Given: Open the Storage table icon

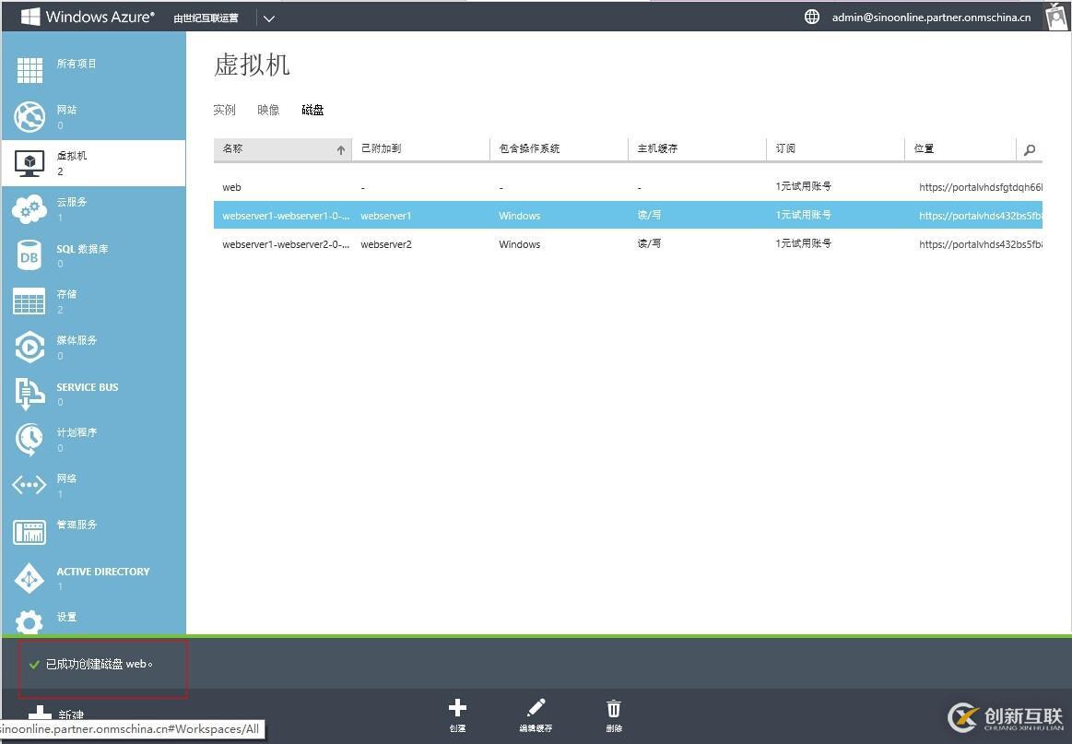Looking at the screenshot, I should (29, 301).
